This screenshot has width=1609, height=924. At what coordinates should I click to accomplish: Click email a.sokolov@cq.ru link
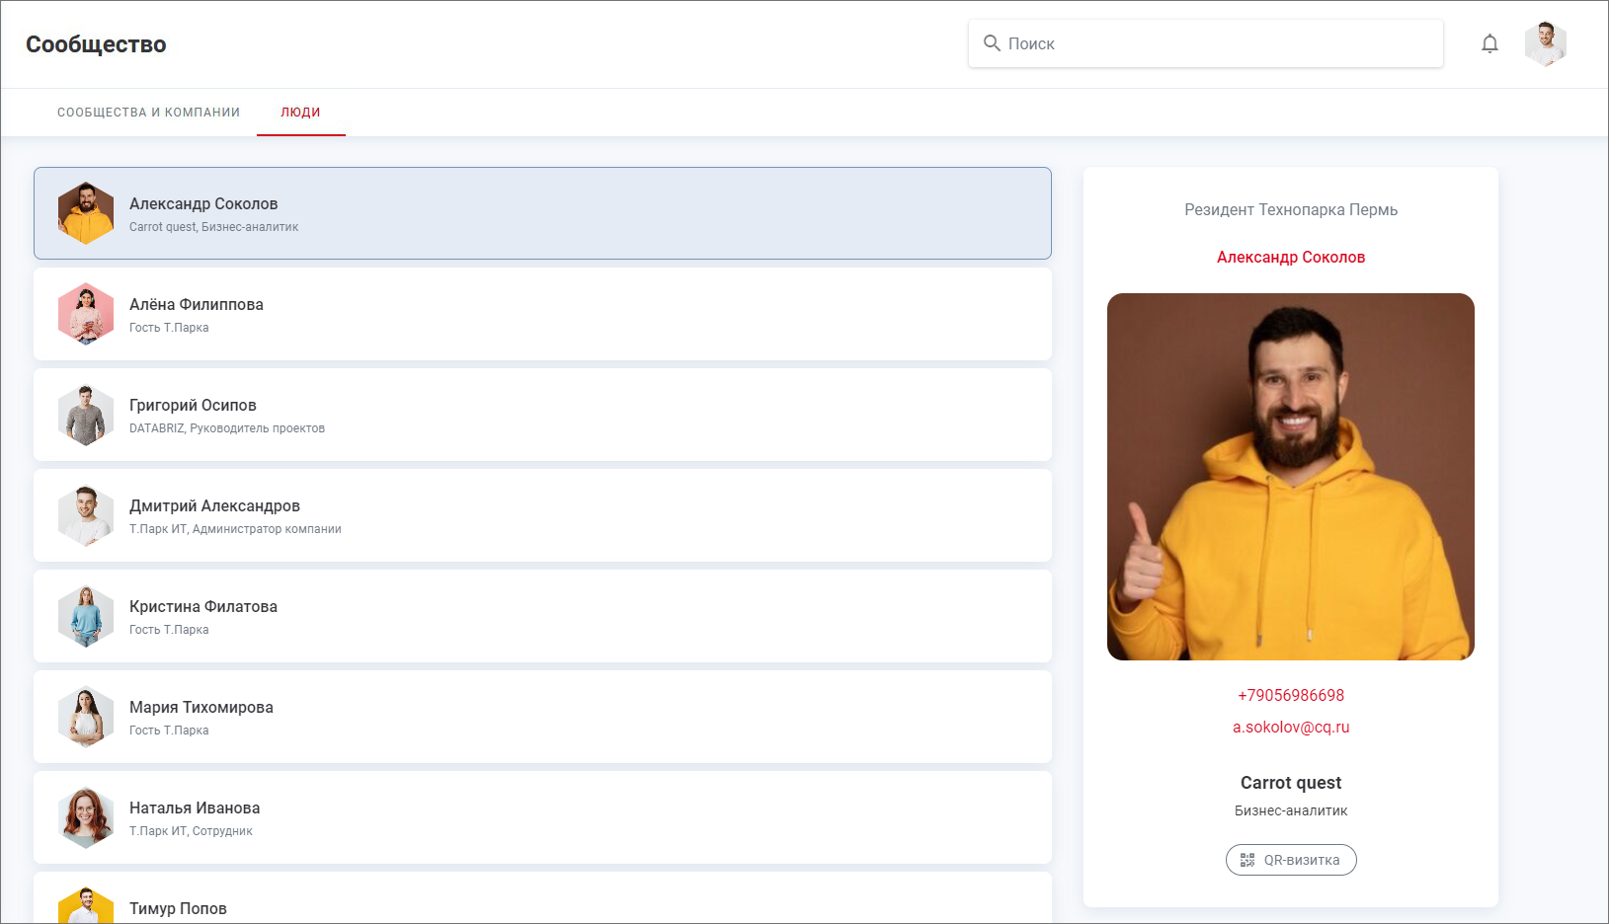(1291, 727)
